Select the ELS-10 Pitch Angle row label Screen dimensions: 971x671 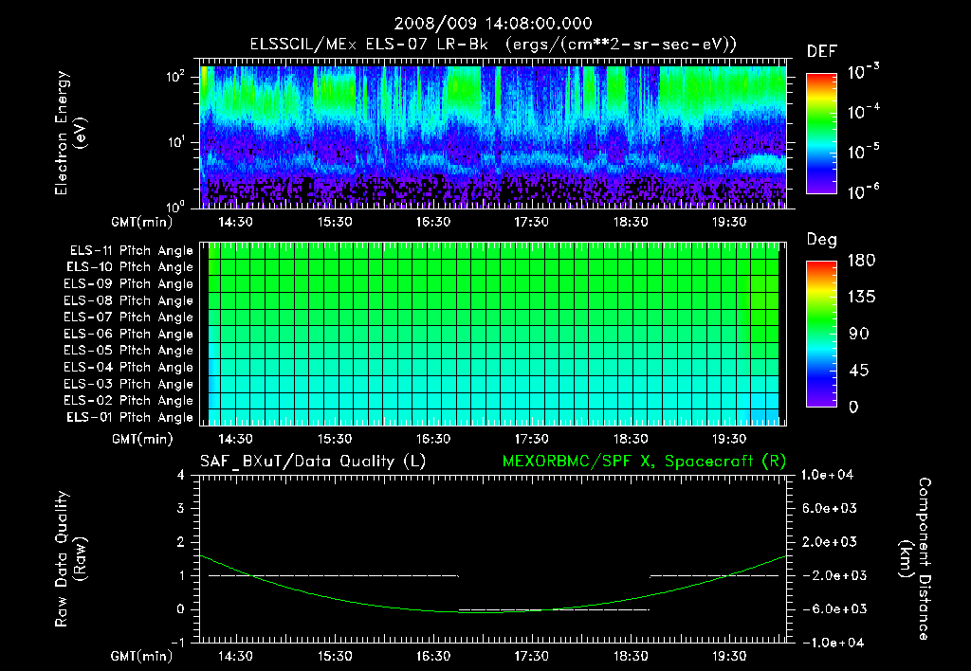pos(130,267)
